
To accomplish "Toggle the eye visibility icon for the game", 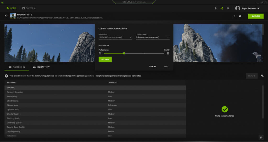I will 240,16.
